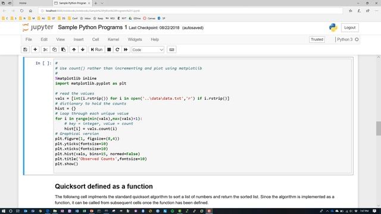381x214 pixels.
Task: Open the cell type dropdown showing Code
Action: [148, 50]
